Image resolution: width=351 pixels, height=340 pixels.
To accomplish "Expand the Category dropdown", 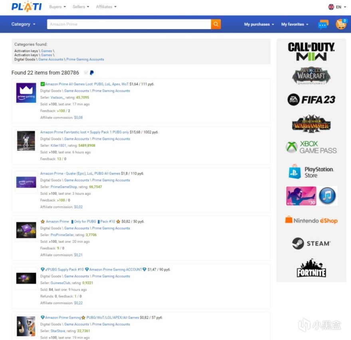I will (x=23, y=24).
